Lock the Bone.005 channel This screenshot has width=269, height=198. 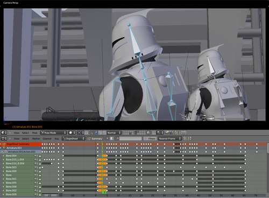click(39, 183)
